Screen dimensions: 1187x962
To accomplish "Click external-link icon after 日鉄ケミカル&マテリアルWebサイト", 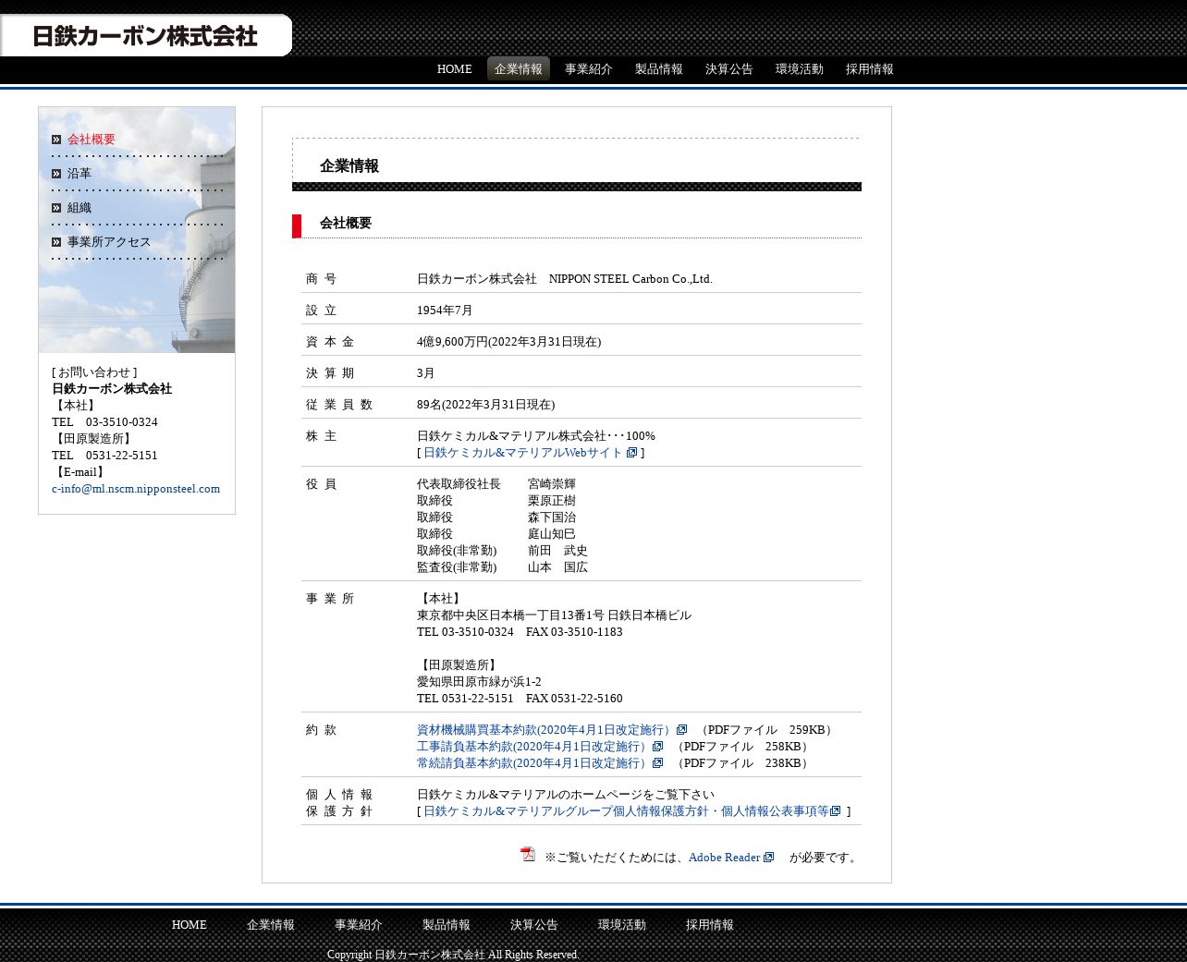I will pyautogui.click(x=632, y=453).
